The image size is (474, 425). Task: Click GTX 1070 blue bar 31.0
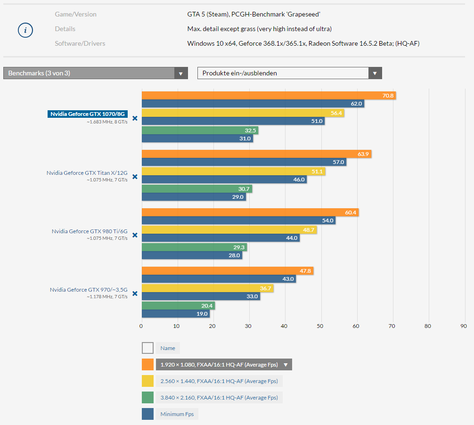tap(197, 139)
